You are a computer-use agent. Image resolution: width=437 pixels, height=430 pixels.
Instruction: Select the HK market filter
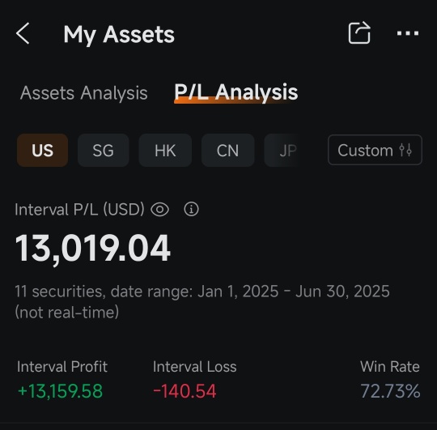click(x=165, y=151)
